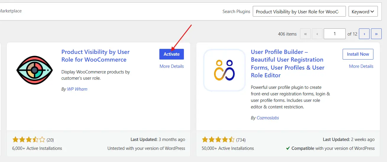The image size is (387, 162).
Task: Open User Profile Builder plugin title link
Action: pos(288,63)
